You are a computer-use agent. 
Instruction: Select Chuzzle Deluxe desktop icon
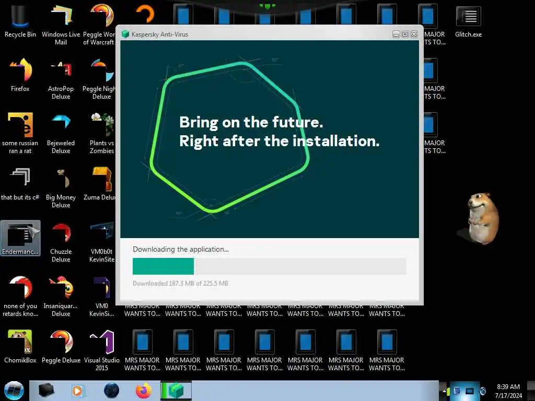point(61,242)
